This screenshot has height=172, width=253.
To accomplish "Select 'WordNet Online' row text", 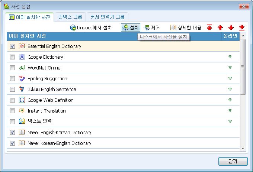I will pyautogui.click(x=44, y=68).
